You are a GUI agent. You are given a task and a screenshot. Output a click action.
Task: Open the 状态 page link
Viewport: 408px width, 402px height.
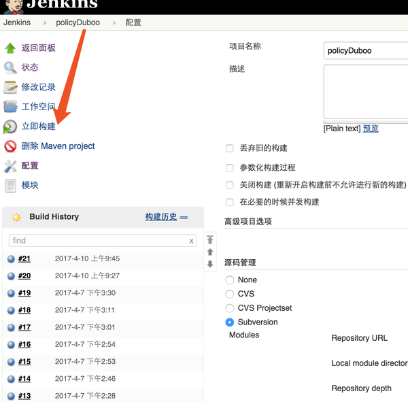click(30, 67)
